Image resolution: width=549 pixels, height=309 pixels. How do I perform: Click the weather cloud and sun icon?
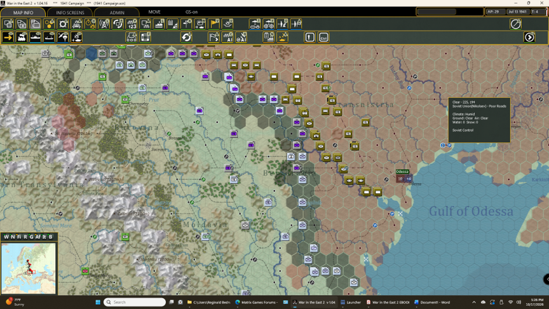[x=200, y=24]
